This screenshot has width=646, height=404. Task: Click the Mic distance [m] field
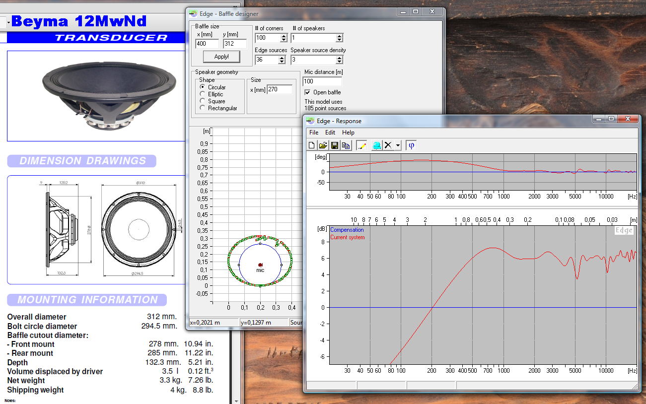click(x=322, y=81)
